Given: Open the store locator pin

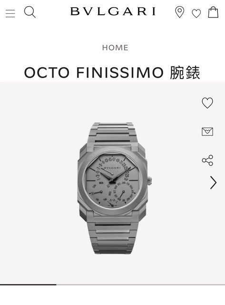Looking at the screenshot, I should tap(180, 12).
